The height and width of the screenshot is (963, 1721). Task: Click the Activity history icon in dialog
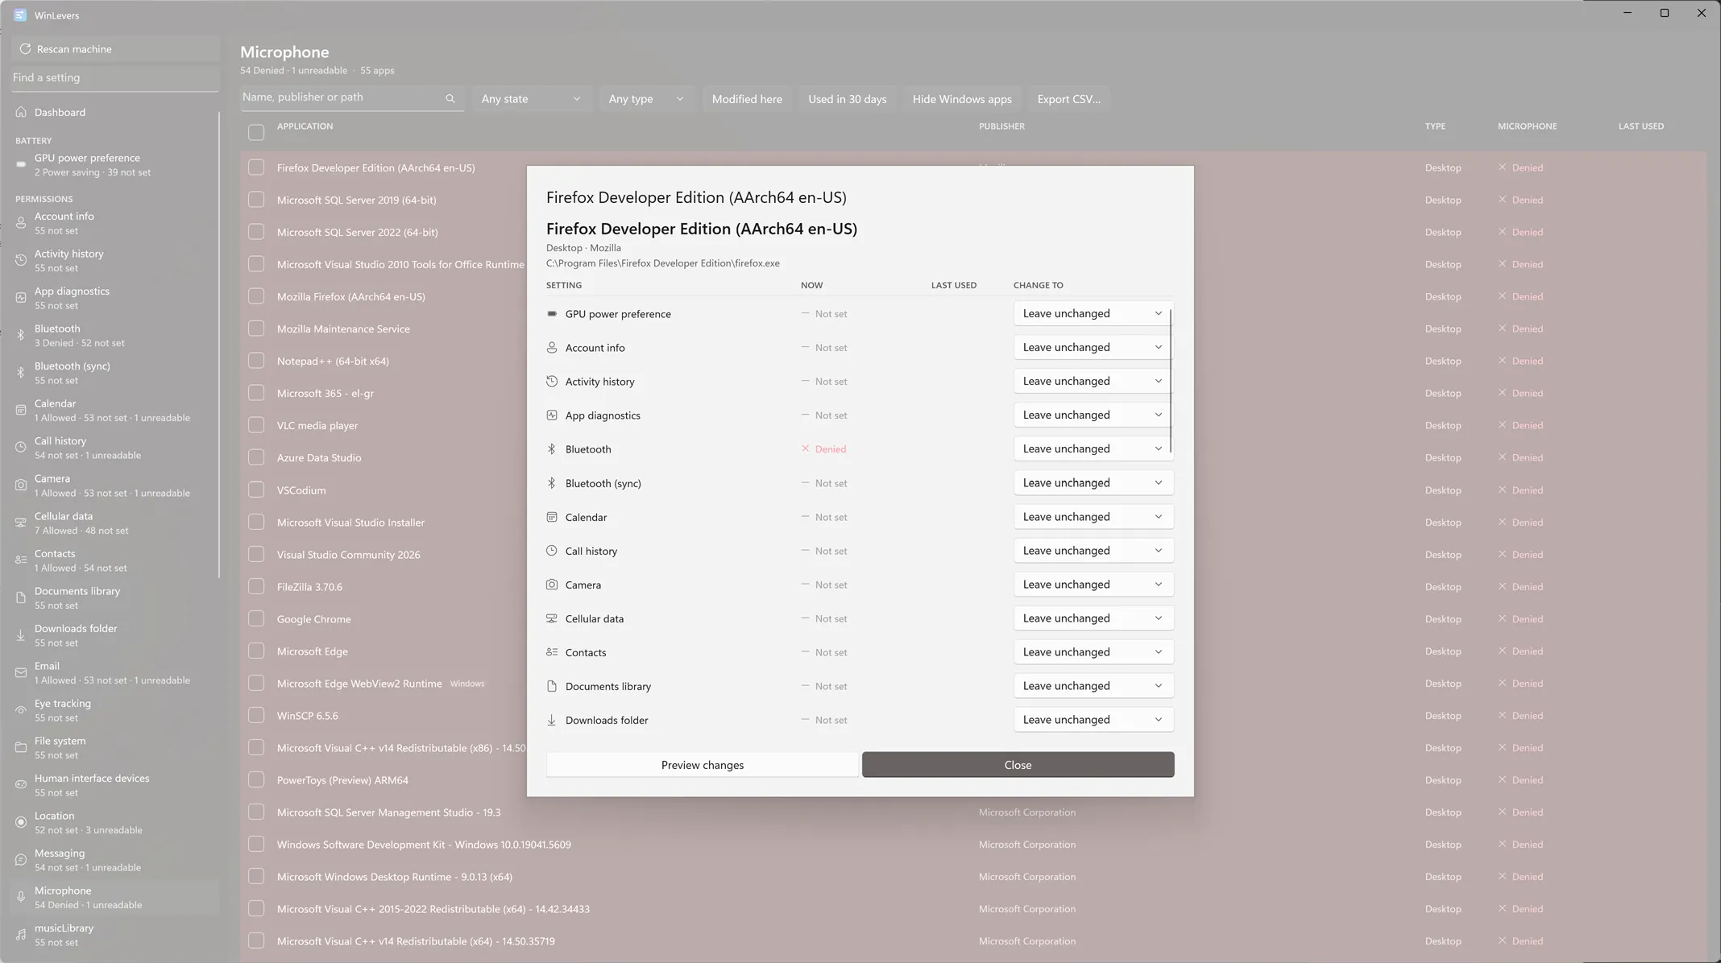click(552, 382)
